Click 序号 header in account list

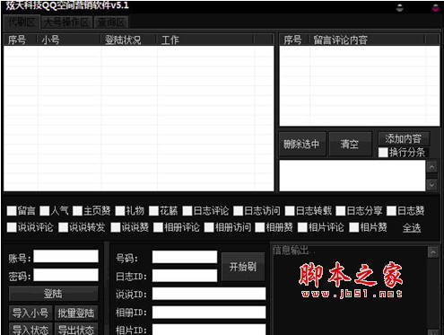tap(21, 40)
